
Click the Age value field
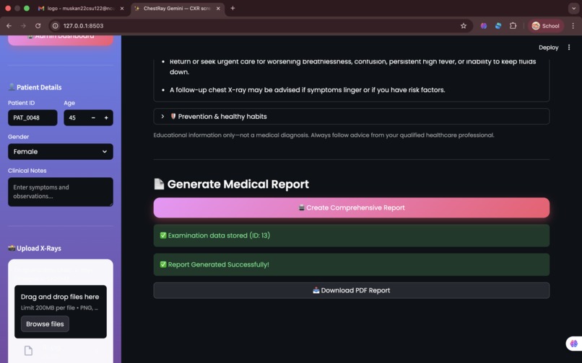76,118
